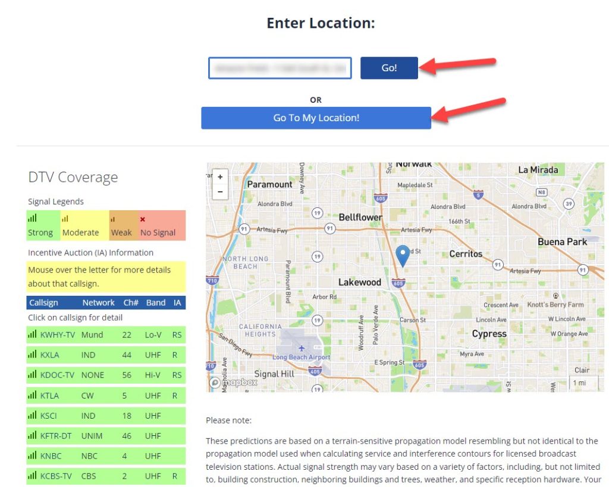Focus the location address input field
This screenshot has height=487, width=609.
click(x=280, y=68)
